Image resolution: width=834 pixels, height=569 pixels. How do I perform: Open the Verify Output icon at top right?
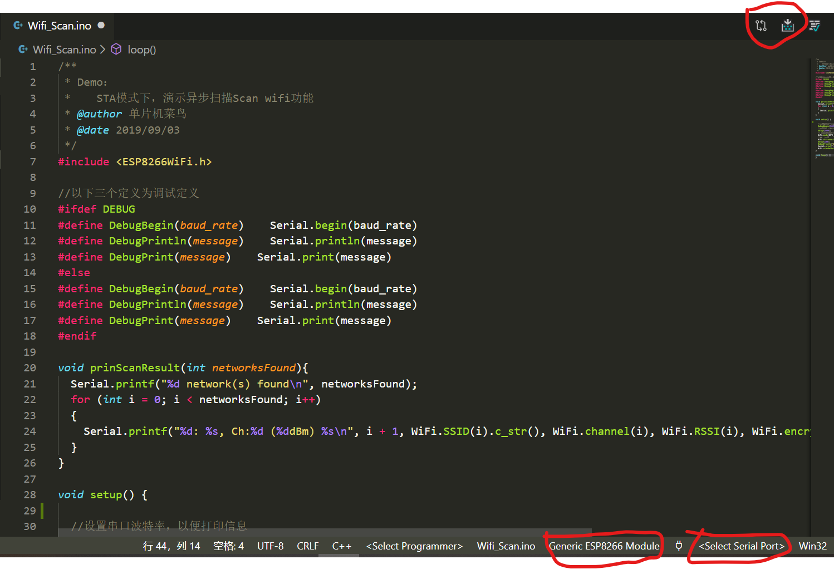814,25
